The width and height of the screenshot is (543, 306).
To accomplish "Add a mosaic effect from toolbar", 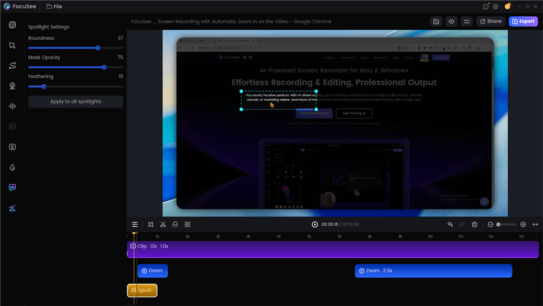I will (187, 225).
